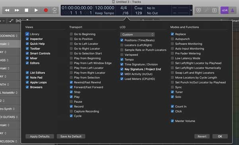Toggle MIDI Activity (In/Out) checkbox
The image size is (239, 145).
(x=122, y=74)
